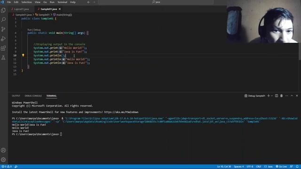Open notifications bell in status bar
Screen dimensions: 301x169
click(297, 167)
